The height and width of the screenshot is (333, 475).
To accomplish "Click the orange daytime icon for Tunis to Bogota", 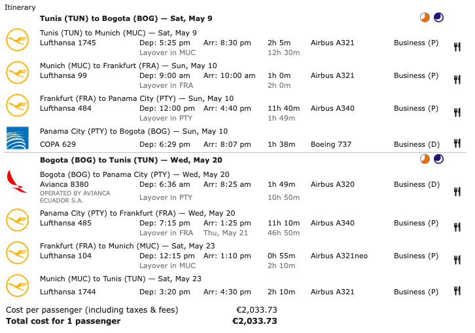I will pos(425,18).
